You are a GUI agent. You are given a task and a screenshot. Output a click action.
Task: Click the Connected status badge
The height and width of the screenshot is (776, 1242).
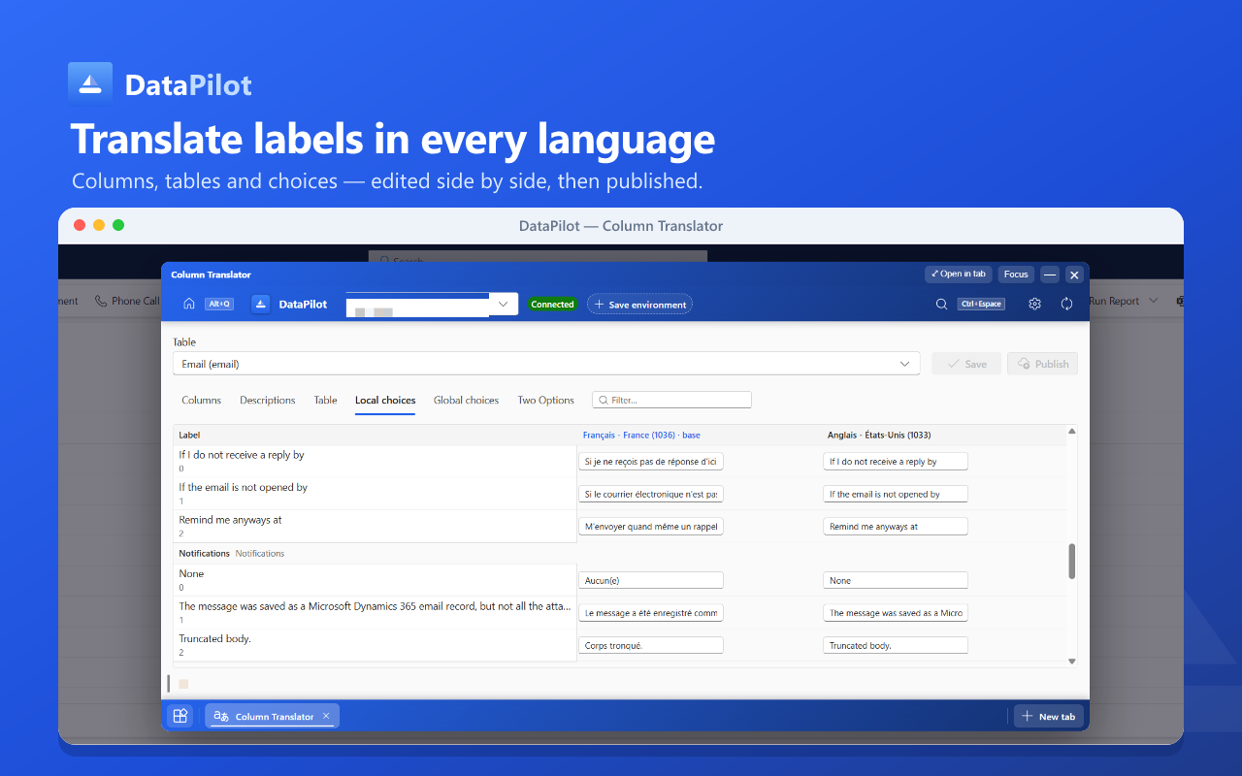tap(552, 304)
